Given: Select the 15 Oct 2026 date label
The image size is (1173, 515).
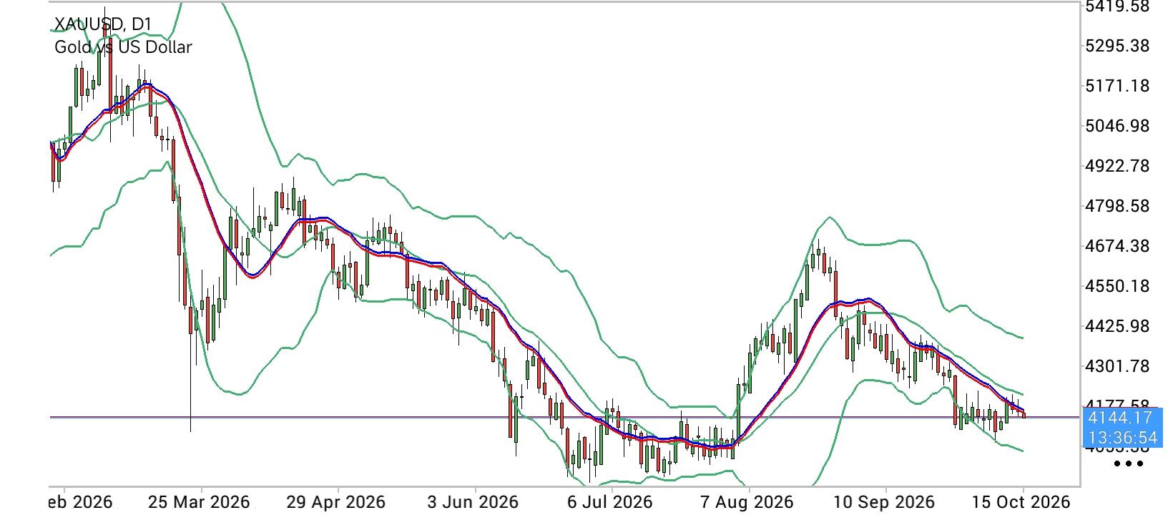Looking at the screenshot, I should pos(1021,502).
